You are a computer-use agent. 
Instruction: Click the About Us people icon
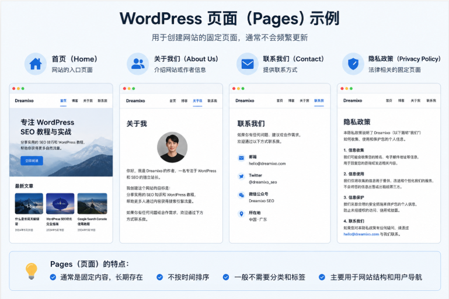[x=138, y=64]
